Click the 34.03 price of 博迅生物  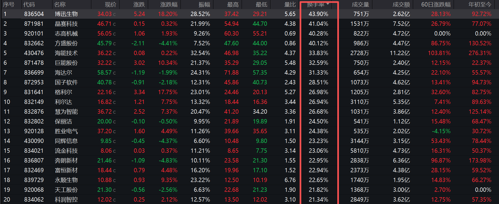(105, 14)
